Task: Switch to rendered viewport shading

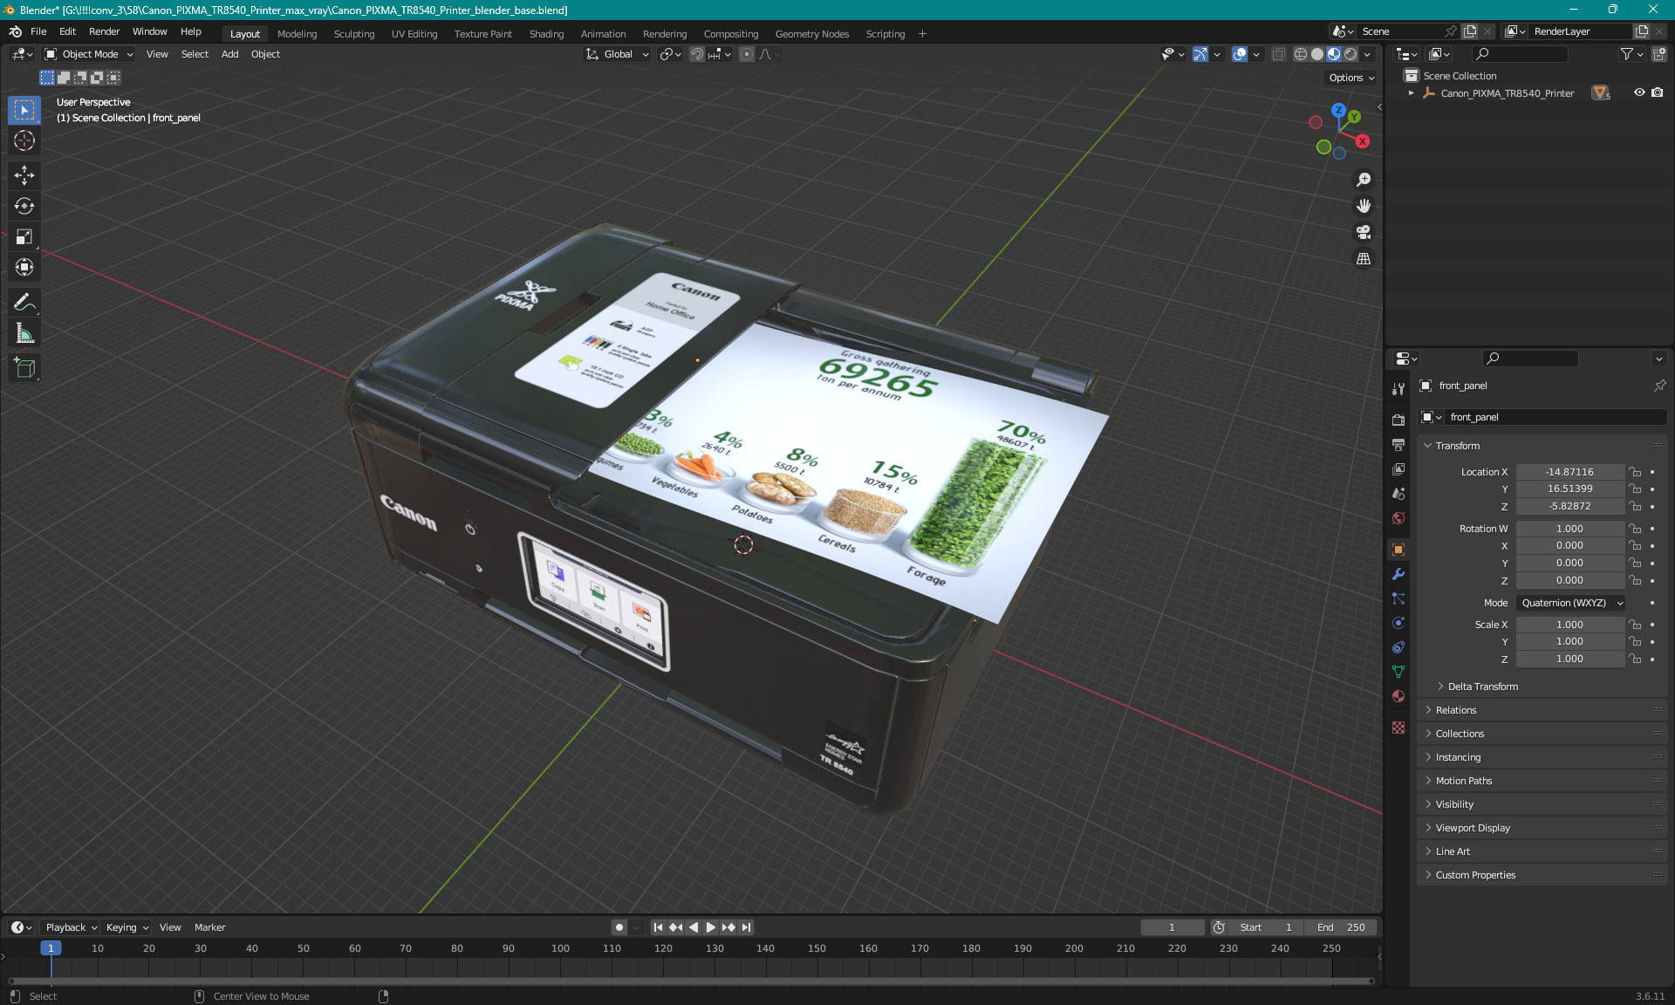Action: coord(1350,54)
